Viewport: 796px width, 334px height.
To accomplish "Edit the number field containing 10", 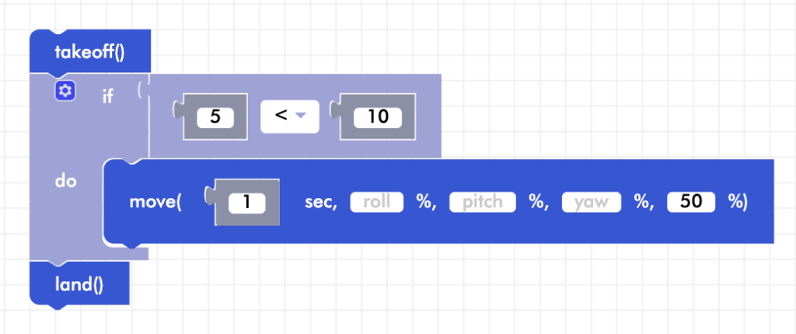I will [377, 117].
